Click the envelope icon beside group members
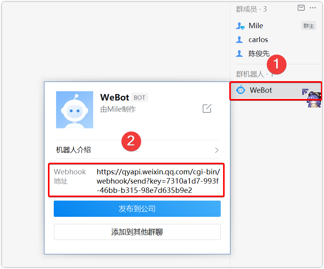 tap(301, 8)
